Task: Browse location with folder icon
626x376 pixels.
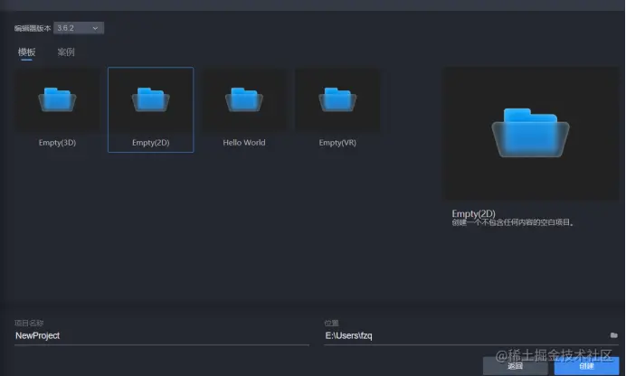Action: click(x=614, y=335)
